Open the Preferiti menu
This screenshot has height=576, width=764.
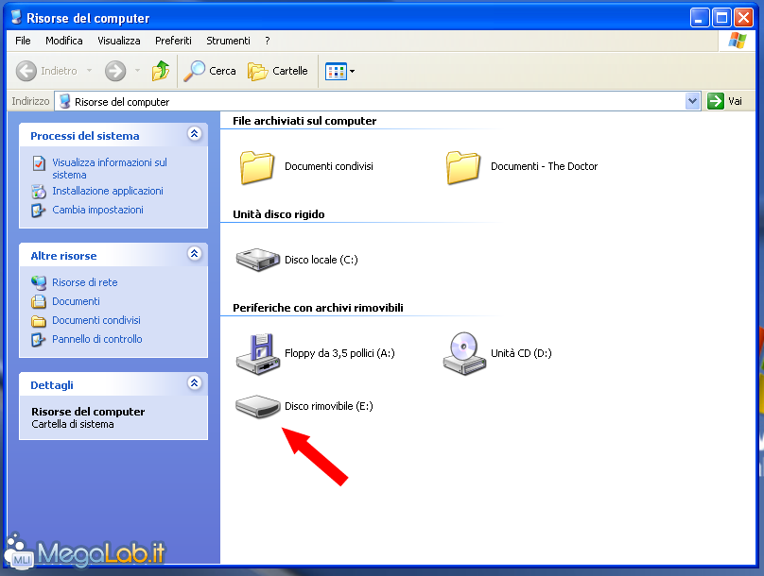[173, 41]
